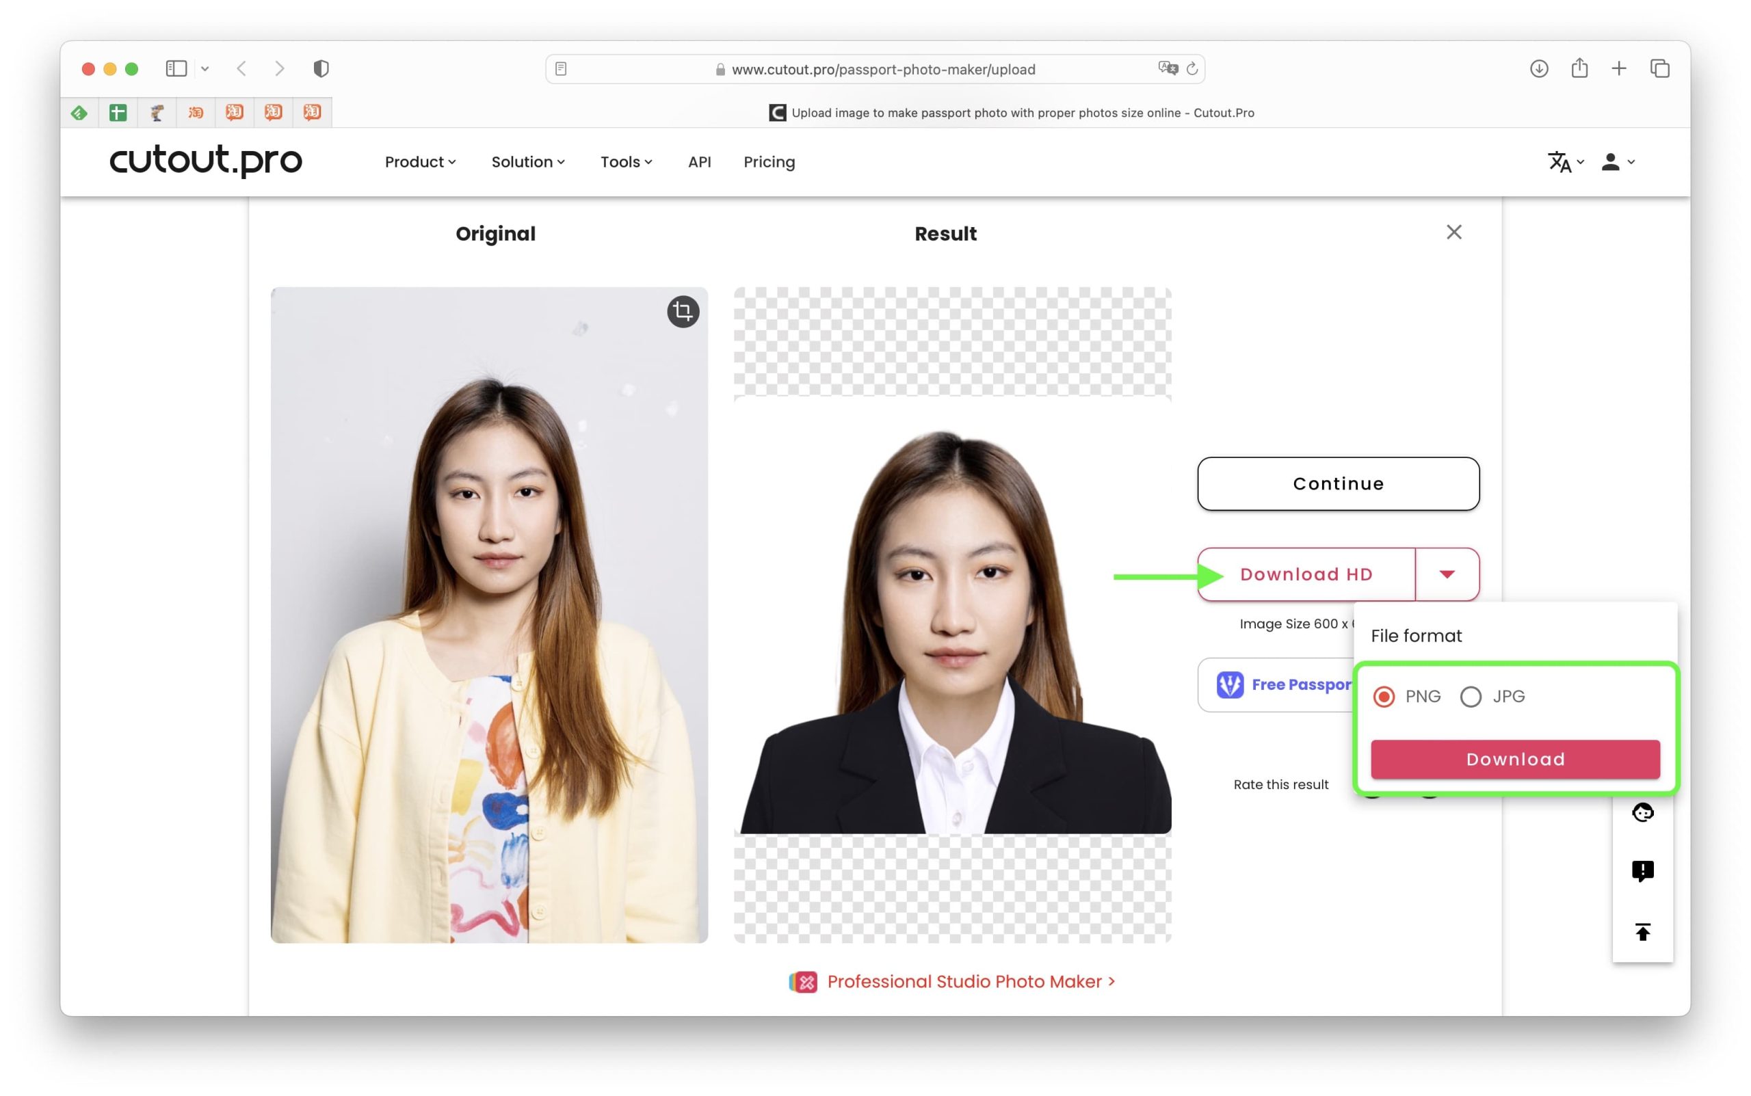The height and width of the screenshot is (1096, 1751).
Task: Click the feedback exclamation bubble icon
Action: pyautogui.click(x=1642, y=870)
